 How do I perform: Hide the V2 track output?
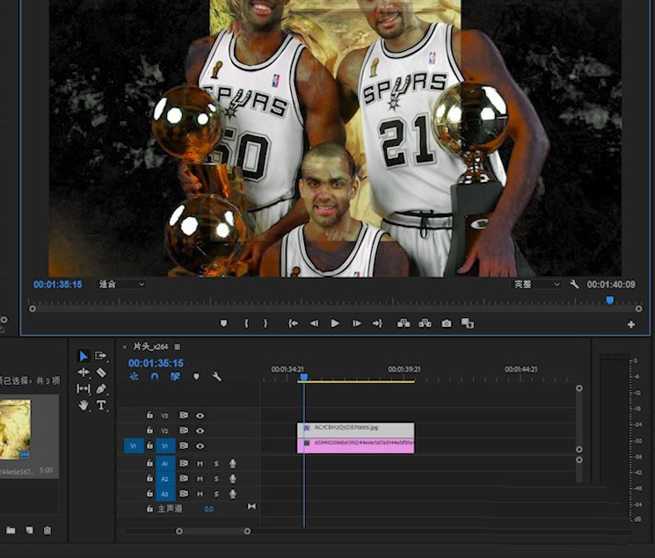200,431
